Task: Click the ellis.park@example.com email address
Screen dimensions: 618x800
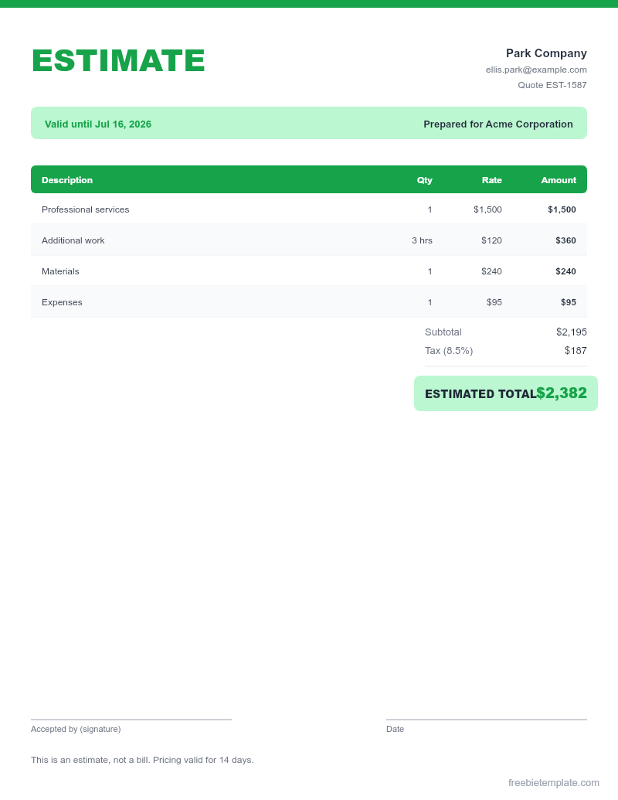Action: click(x=536, y=70)
